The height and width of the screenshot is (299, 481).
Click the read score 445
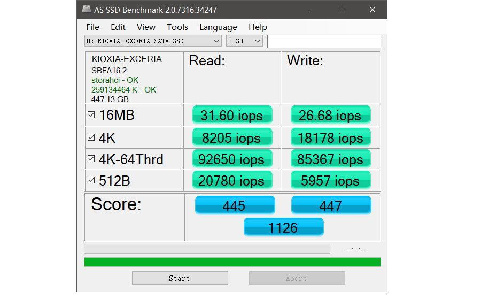pos(235,205)
